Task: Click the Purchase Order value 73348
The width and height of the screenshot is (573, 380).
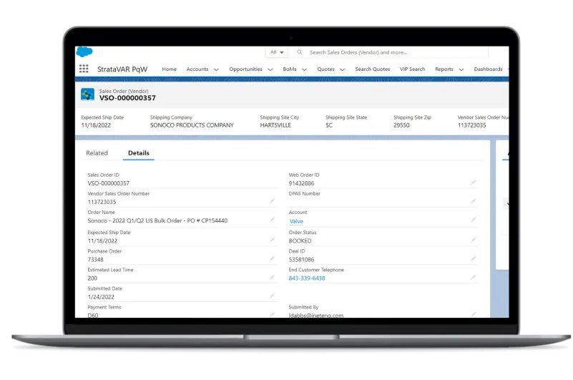Action: point(95,260)
